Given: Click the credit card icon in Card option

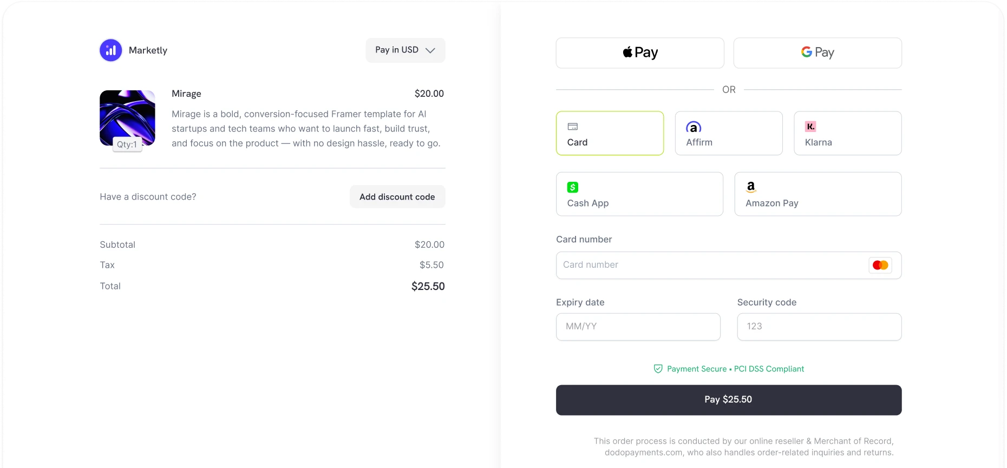Looking at the screenshot, I should (573, 127).
